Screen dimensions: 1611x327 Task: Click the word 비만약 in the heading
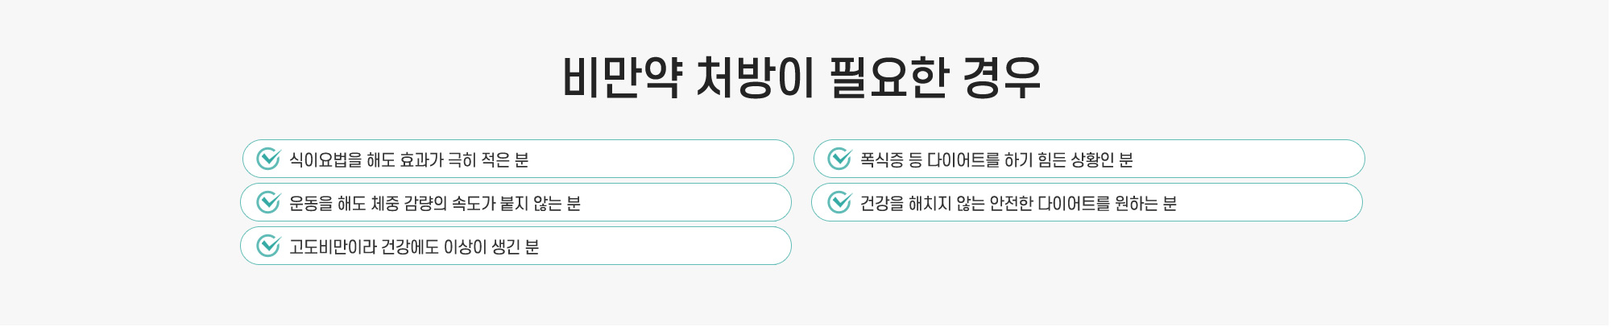tap(622, 78)
